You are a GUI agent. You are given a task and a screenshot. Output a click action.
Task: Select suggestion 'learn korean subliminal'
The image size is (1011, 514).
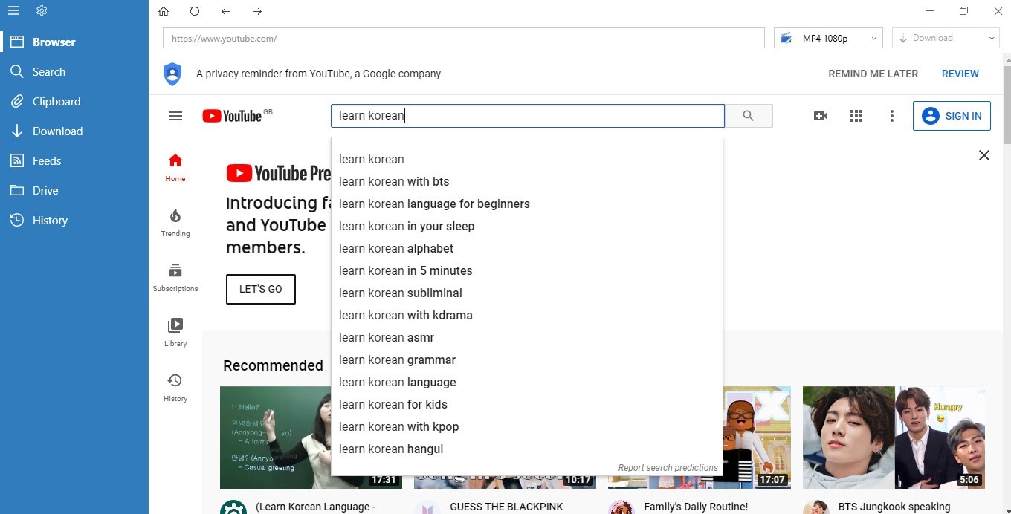[x=527, y=293]
